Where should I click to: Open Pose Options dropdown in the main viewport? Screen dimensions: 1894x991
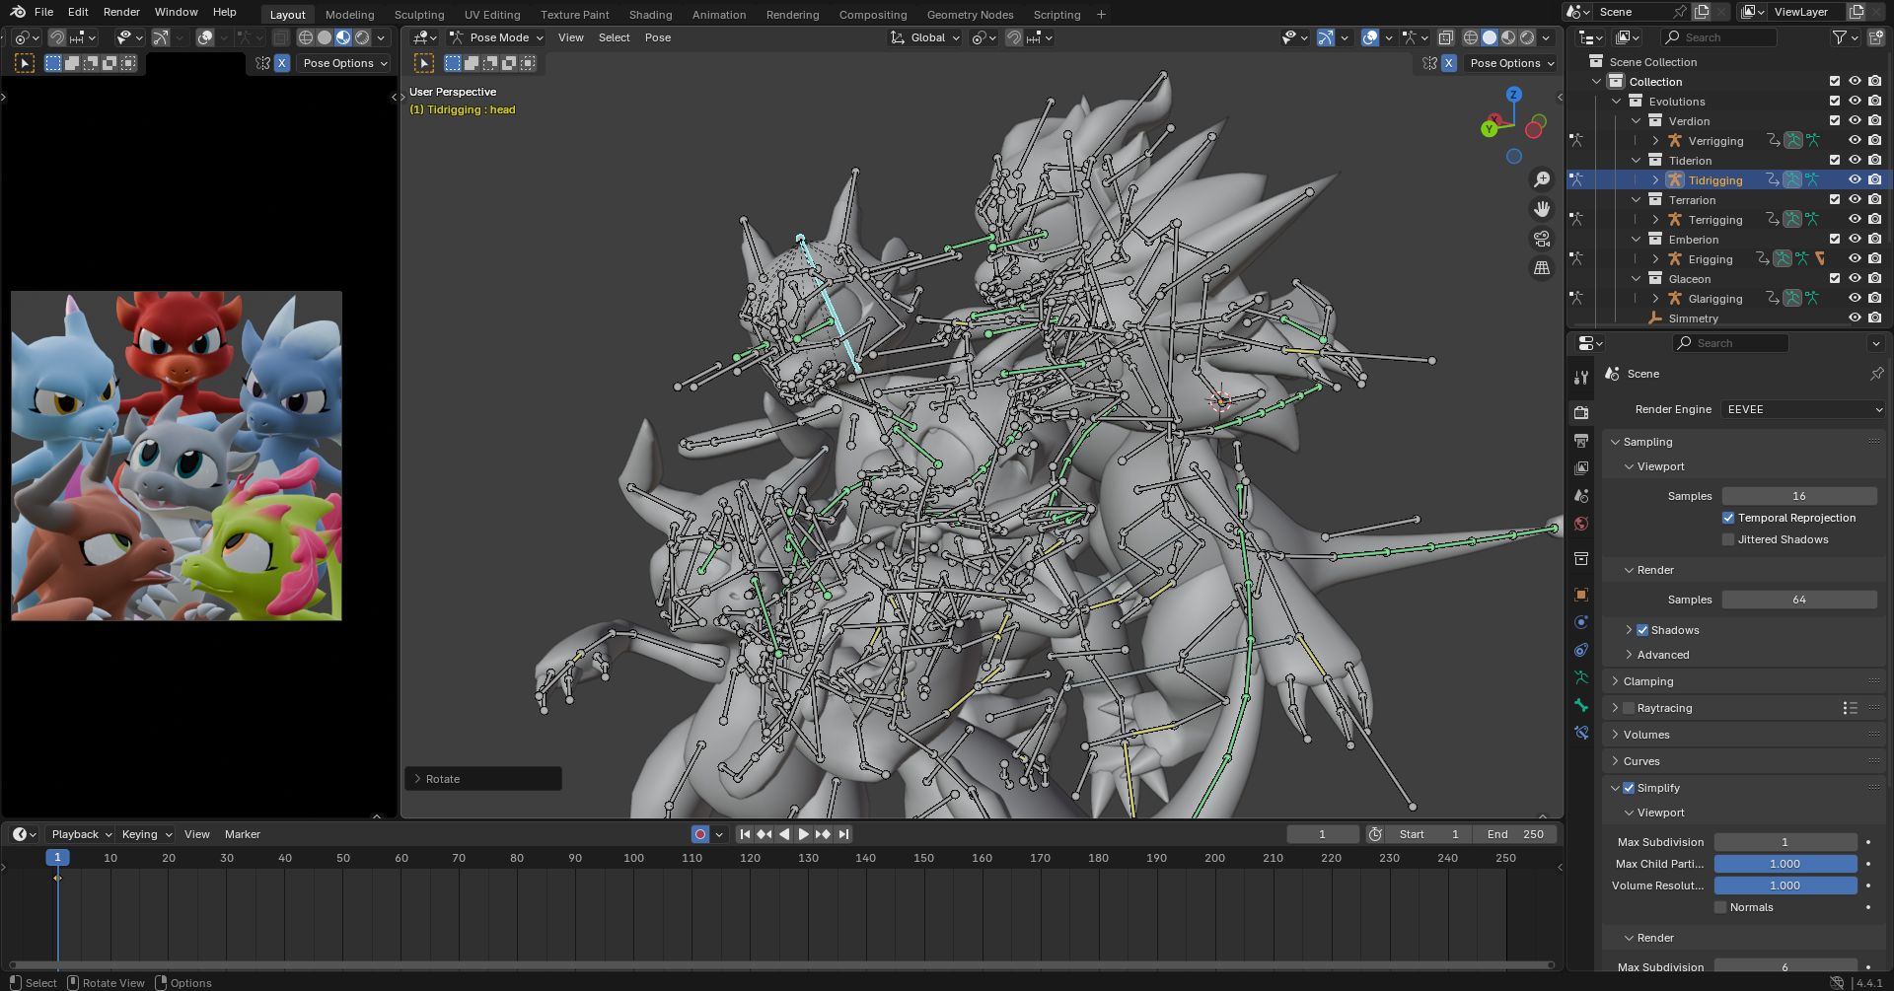click(x=1510, y=63)
